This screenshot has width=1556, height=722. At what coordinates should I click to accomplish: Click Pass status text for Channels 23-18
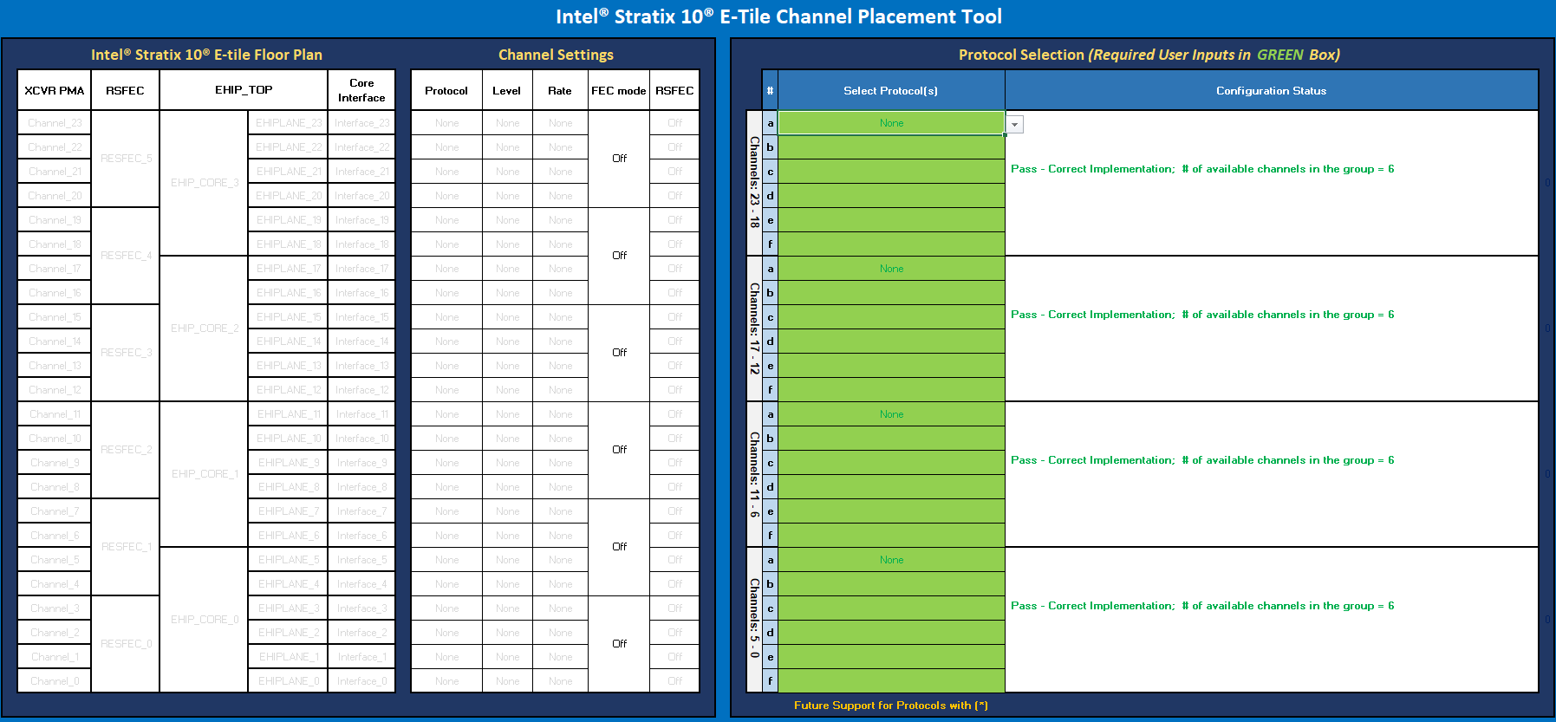tap(1202, 169)
